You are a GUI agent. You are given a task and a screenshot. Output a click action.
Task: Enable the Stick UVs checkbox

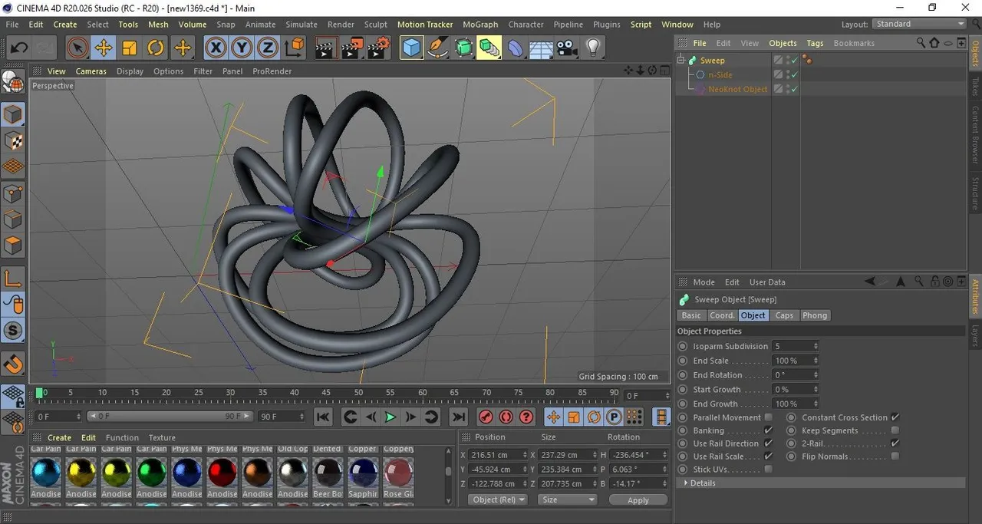(768, 469)
